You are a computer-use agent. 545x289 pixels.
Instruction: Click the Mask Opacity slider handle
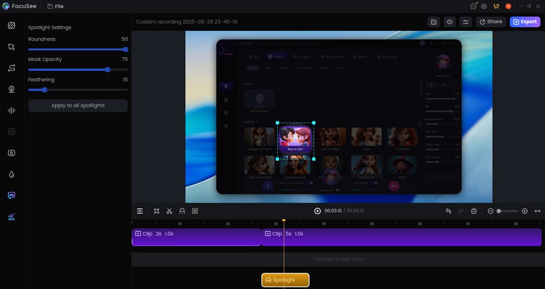(x=108, y=70)
